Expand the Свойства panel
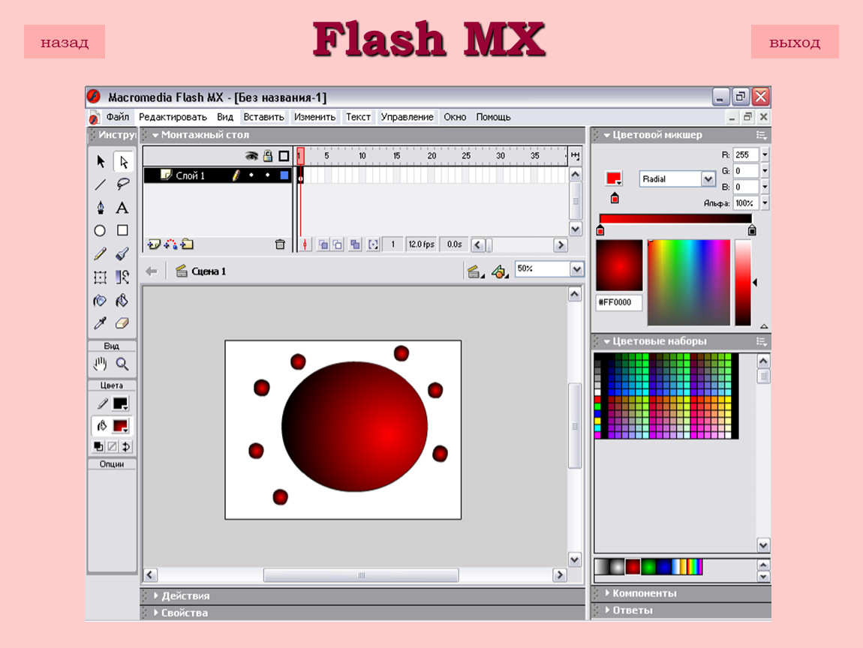The height and width of the screenshot is (648, 863). (x=156, y=612)
